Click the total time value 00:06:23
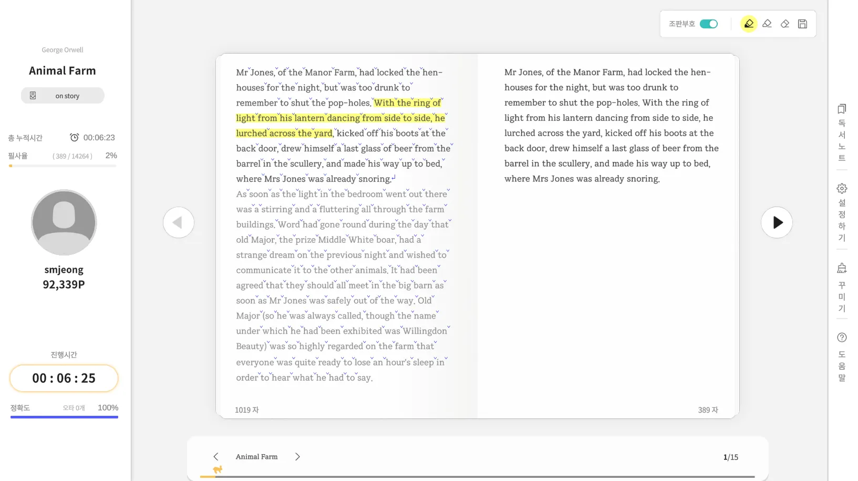Screen dimensions: 858x481 (99, 137)
